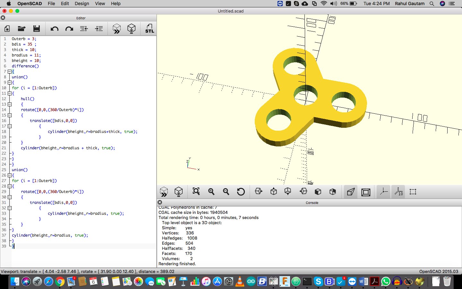Collapse the fold marker at line 26
The width and height of the screenshot is (462, 289).
point(10,175)
